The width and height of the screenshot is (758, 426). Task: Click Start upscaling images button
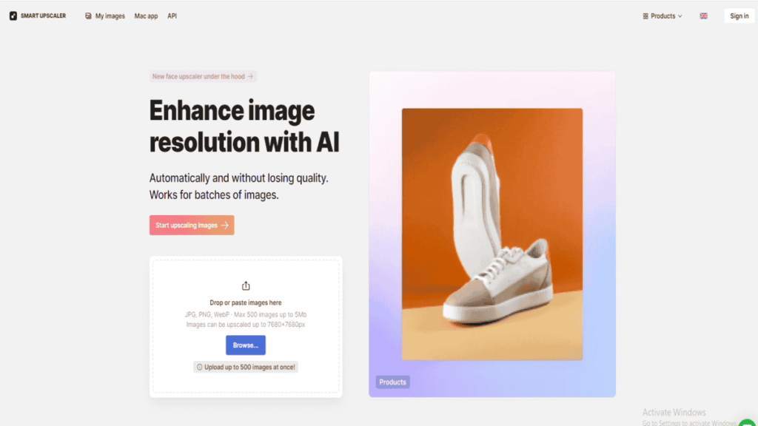[x=192, y=225]
